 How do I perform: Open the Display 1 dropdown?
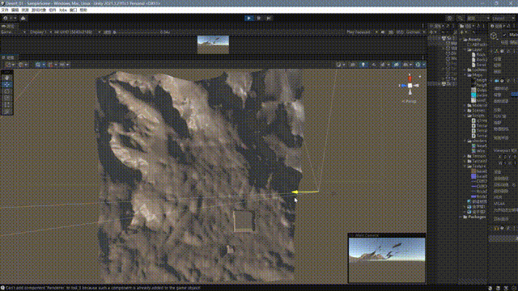pos(40,32)
